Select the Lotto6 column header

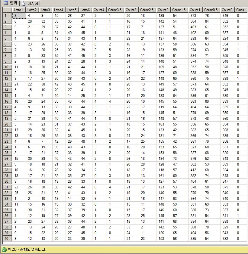(x=85, y=10)
